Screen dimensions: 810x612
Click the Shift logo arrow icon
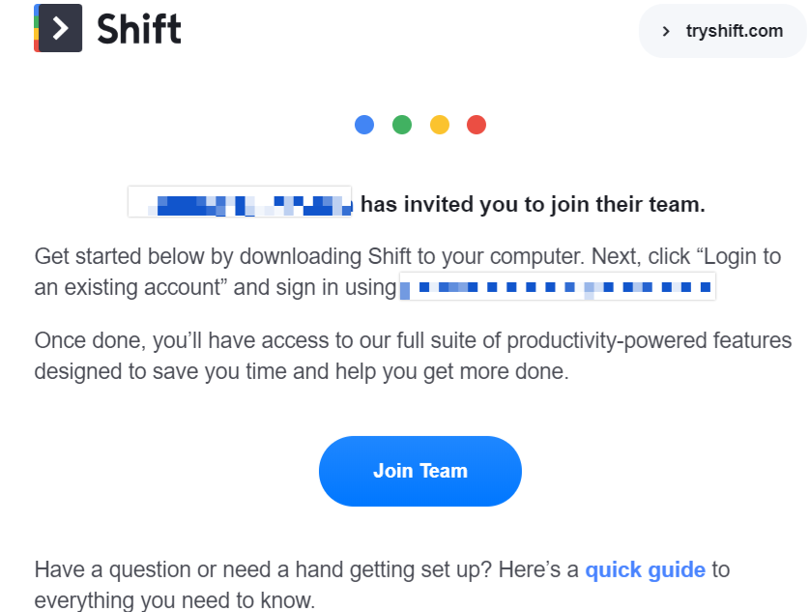[x=58, y=28]
